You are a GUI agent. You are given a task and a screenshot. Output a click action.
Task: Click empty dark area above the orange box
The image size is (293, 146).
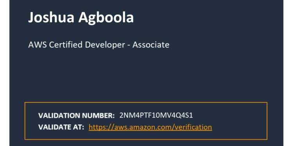click(x=146, y=78)
